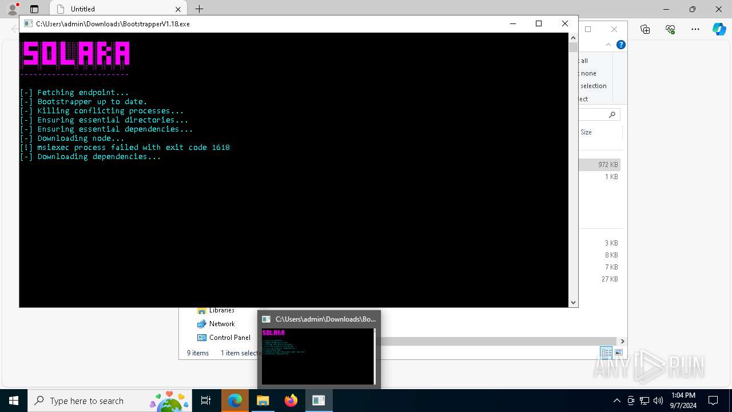Switch Explorer to details view icon
This screenshot has width=732, height=412.
(x=606, y=352)
